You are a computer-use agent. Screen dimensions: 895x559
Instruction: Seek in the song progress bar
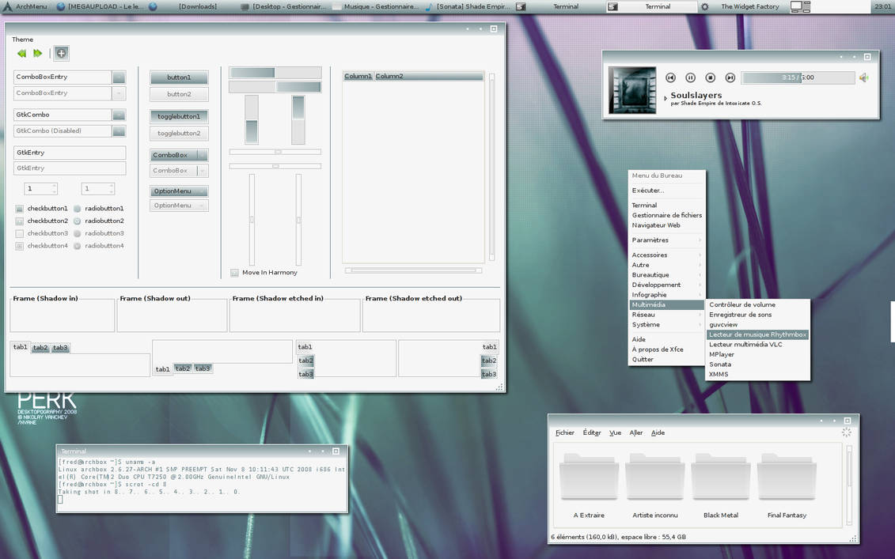pyautogui.click(x=798, y=77)
